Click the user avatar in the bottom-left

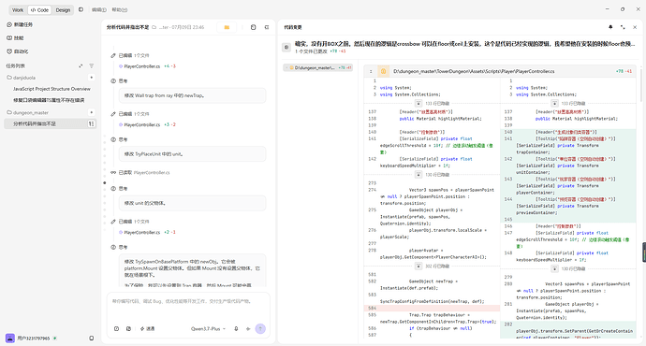[x=10, y=339]
